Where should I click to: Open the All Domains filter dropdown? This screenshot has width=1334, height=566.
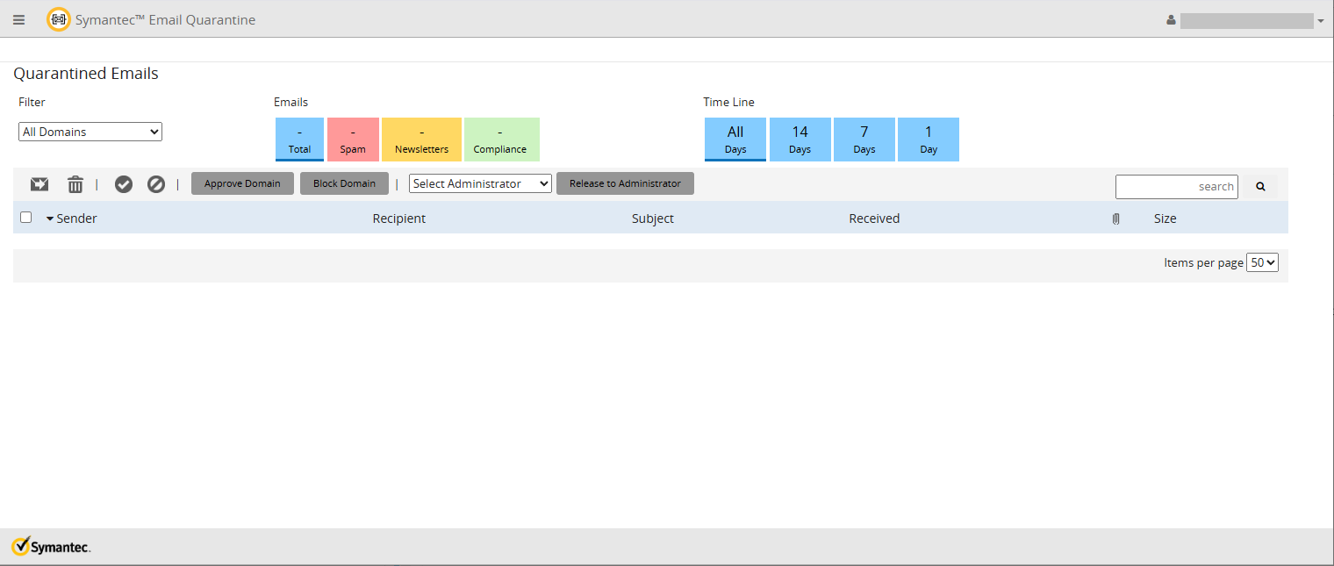tap(90, 132)
